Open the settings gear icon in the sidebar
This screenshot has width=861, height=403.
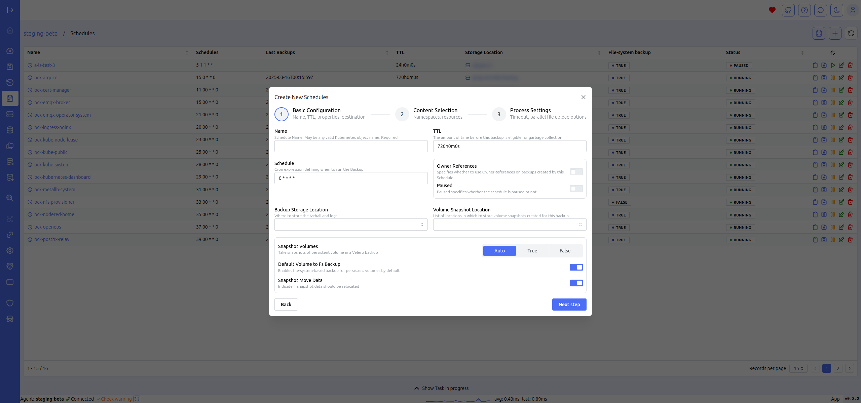10,250
